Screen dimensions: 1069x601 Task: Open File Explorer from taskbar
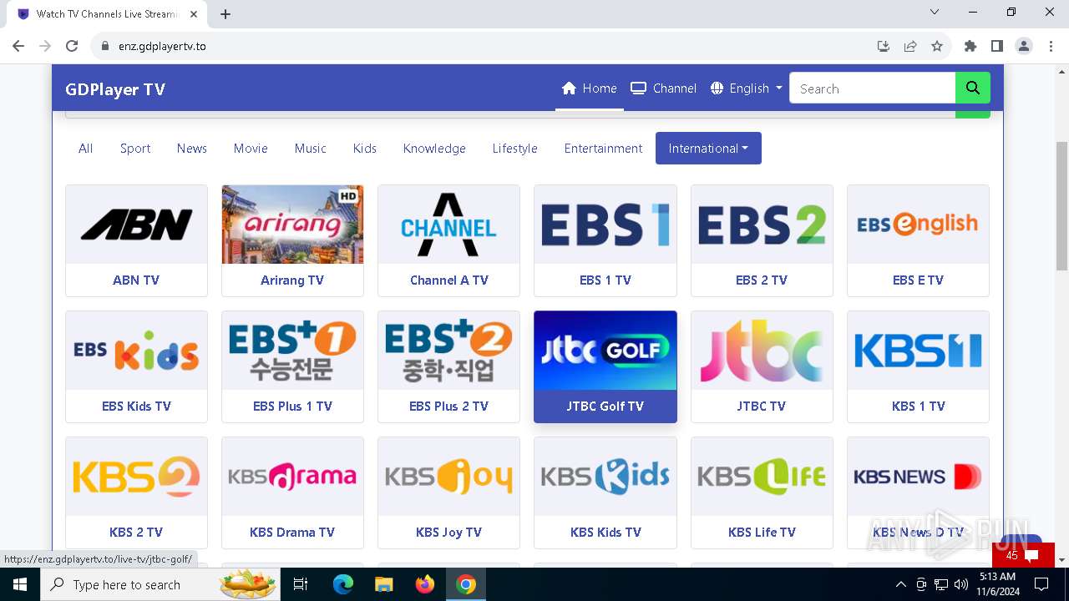coord(383,584)
